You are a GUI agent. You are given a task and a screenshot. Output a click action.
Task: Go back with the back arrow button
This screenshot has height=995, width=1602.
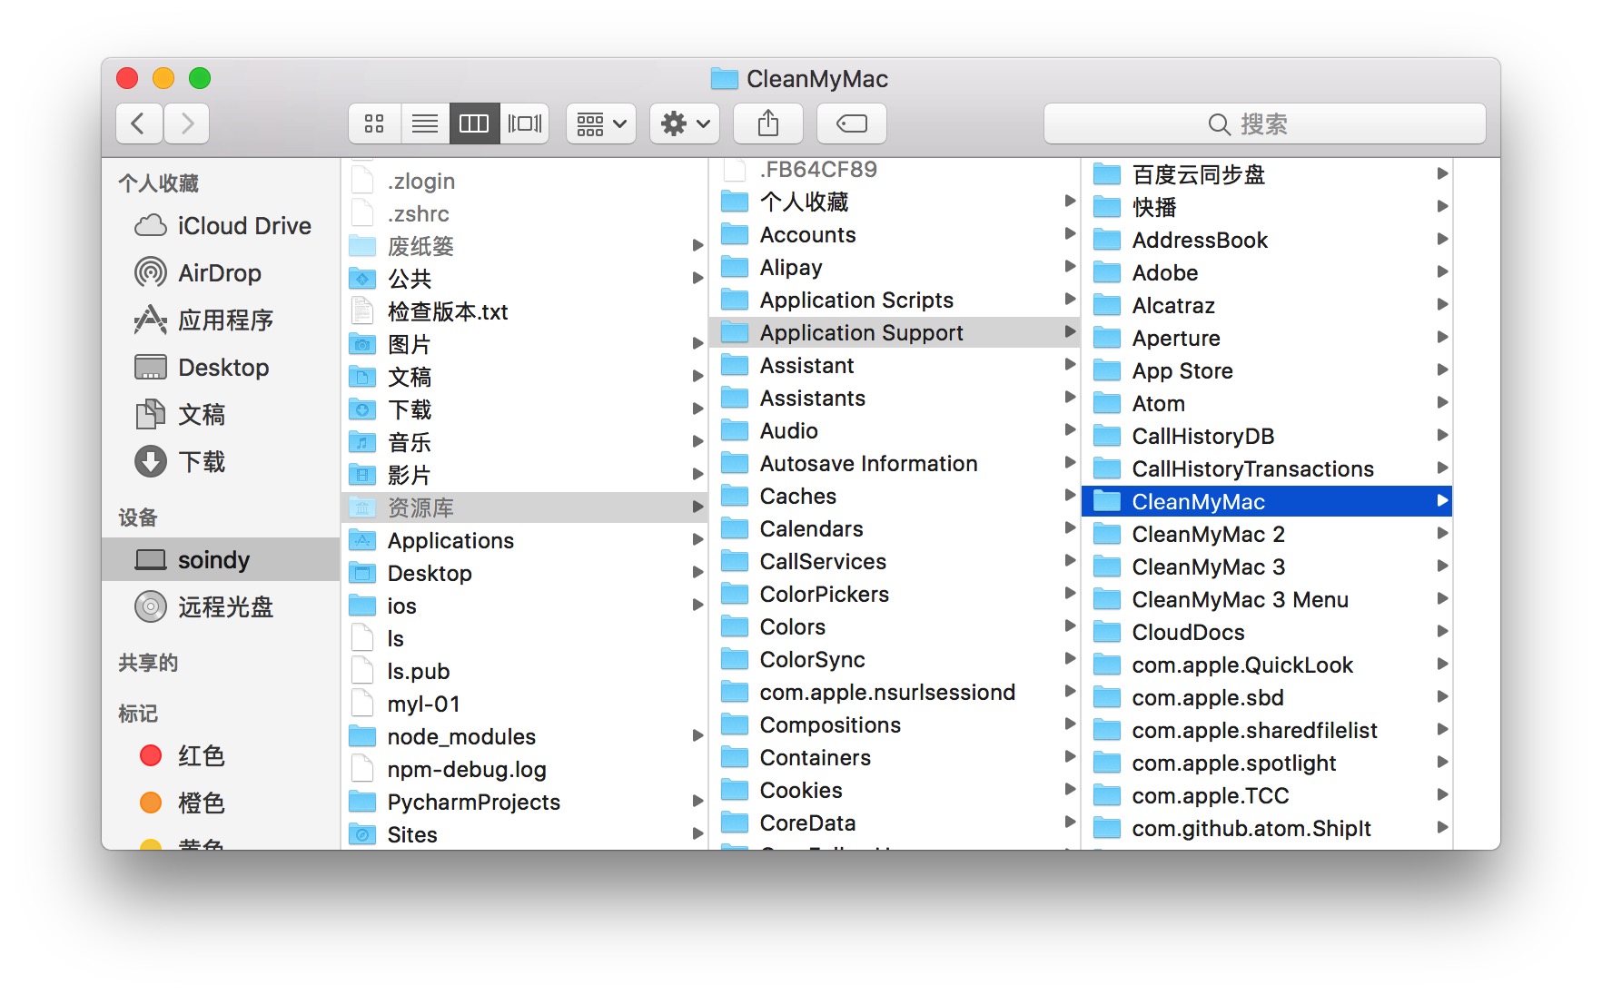[139, 123]
